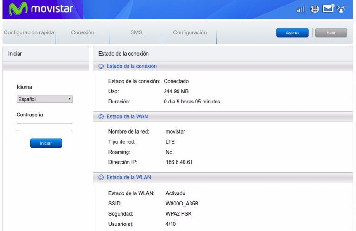Click the WiFi antenna status icon
The width and height of the screenshot is (356, 231).
click(341, 9)
